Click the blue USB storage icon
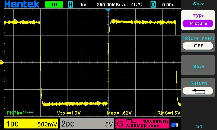217x130 pixels. point(175,125)
